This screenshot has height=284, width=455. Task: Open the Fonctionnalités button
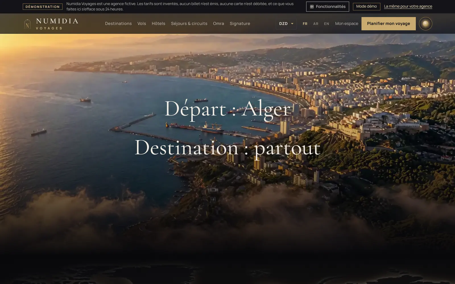point(328,7)
